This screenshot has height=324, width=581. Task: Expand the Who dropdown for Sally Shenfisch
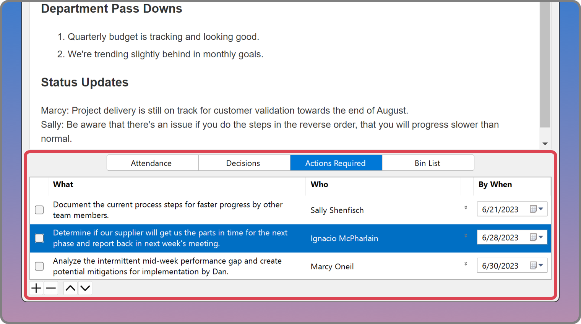click(x=466, y=208)
